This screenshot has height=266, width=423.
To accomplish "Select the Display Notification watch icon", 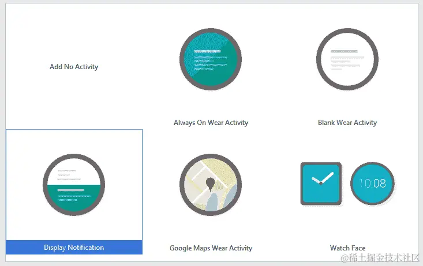I will pos(74,185).
